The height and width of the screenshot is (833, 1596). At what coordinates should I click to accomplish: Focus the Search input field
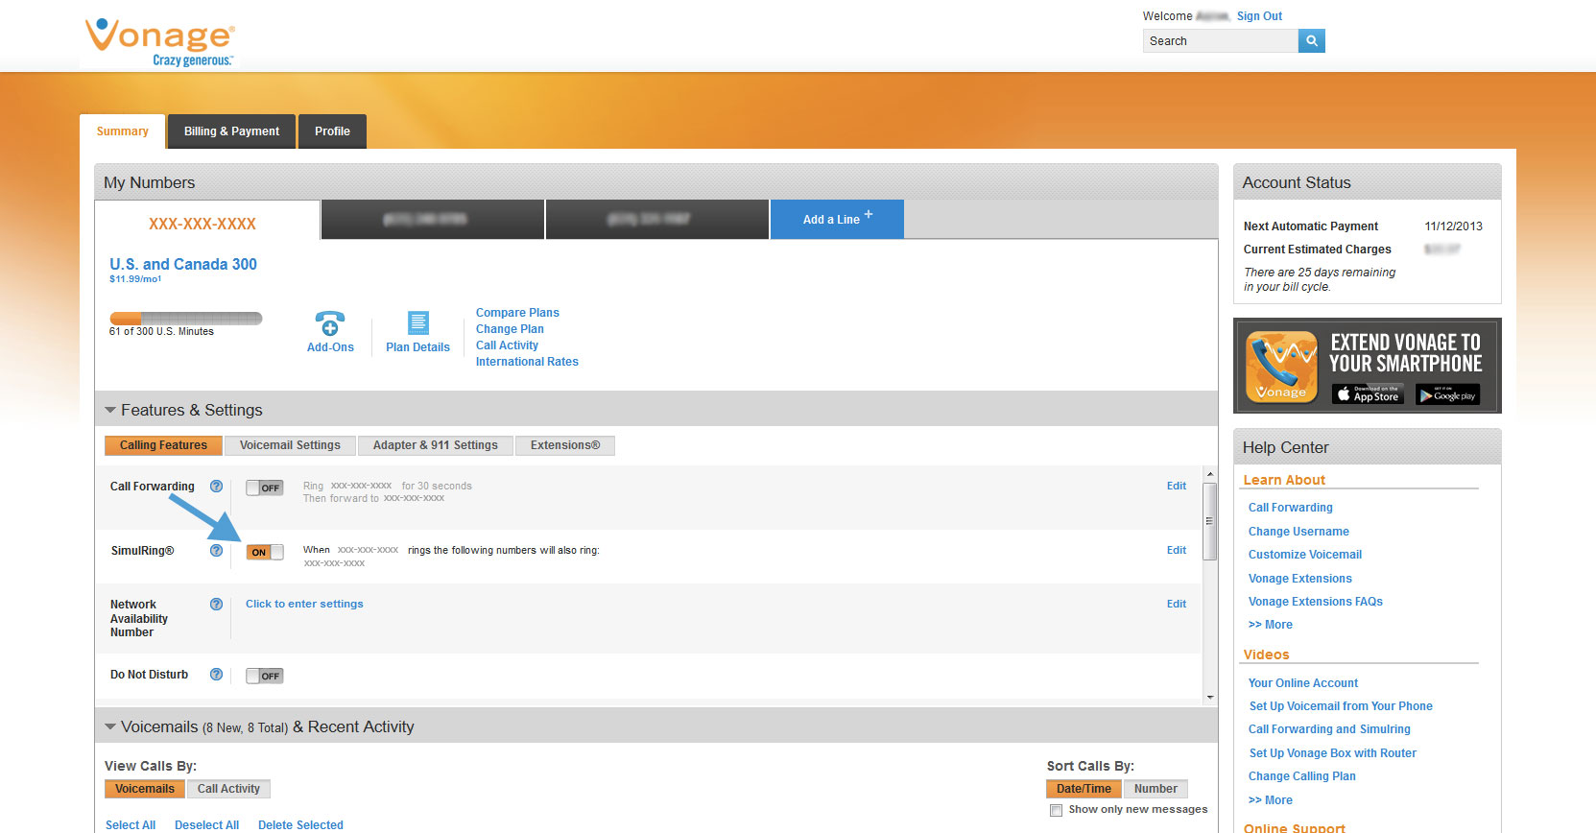click(x=1220, y=40)
